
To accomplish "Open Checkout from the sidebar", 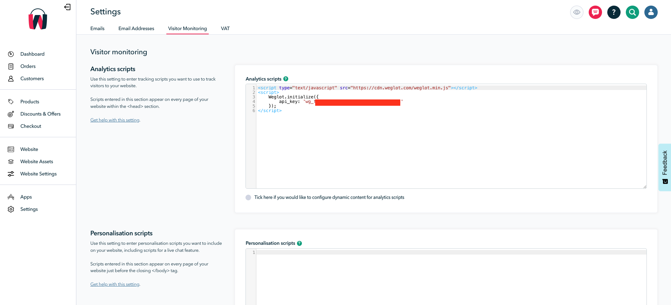I will (x=31, y=126).
